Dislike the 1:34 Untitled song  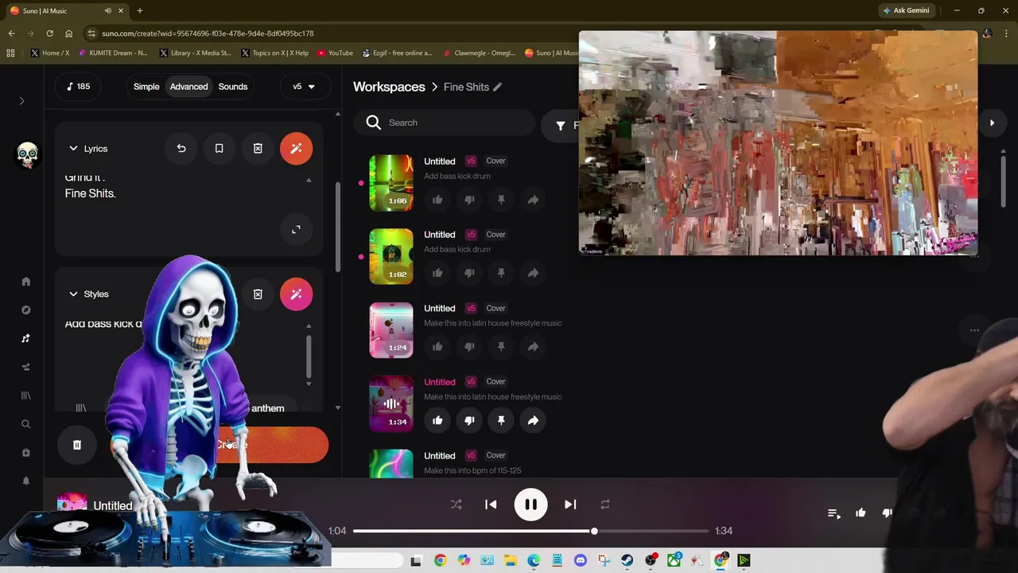(469, 420)
